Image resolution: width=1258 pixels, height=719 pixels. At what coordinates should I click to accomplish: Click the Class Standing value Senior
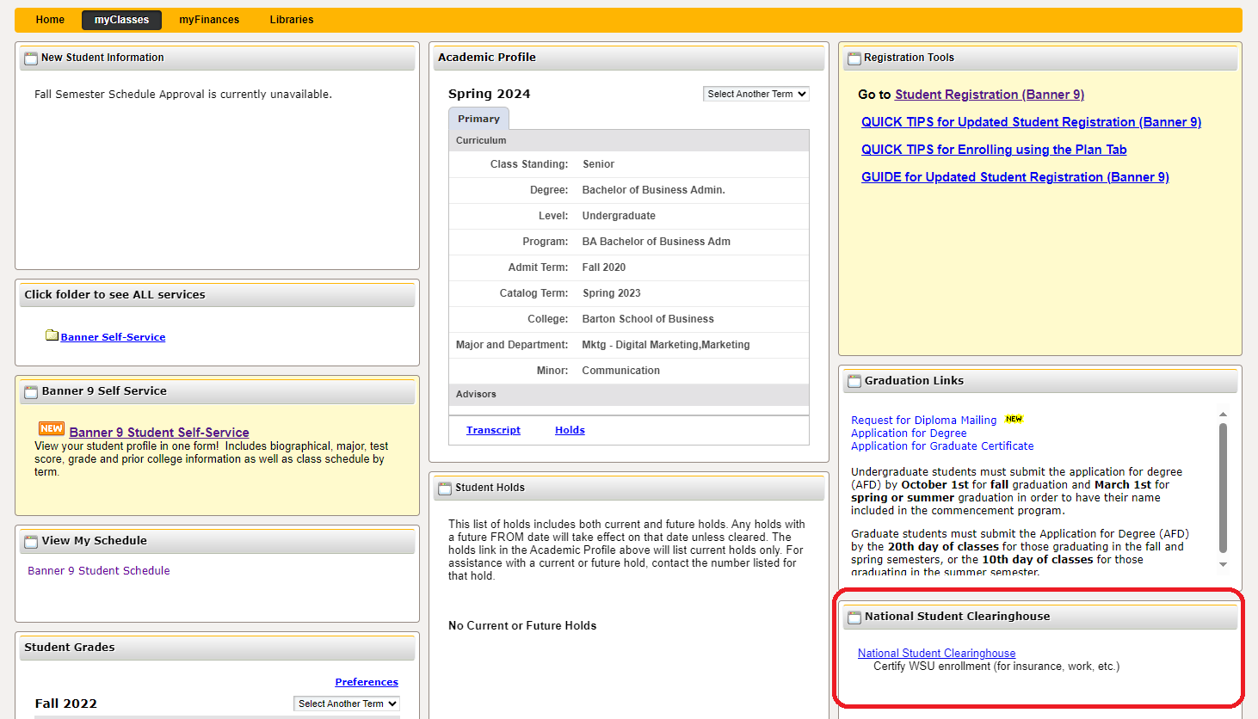coord(598,164)
